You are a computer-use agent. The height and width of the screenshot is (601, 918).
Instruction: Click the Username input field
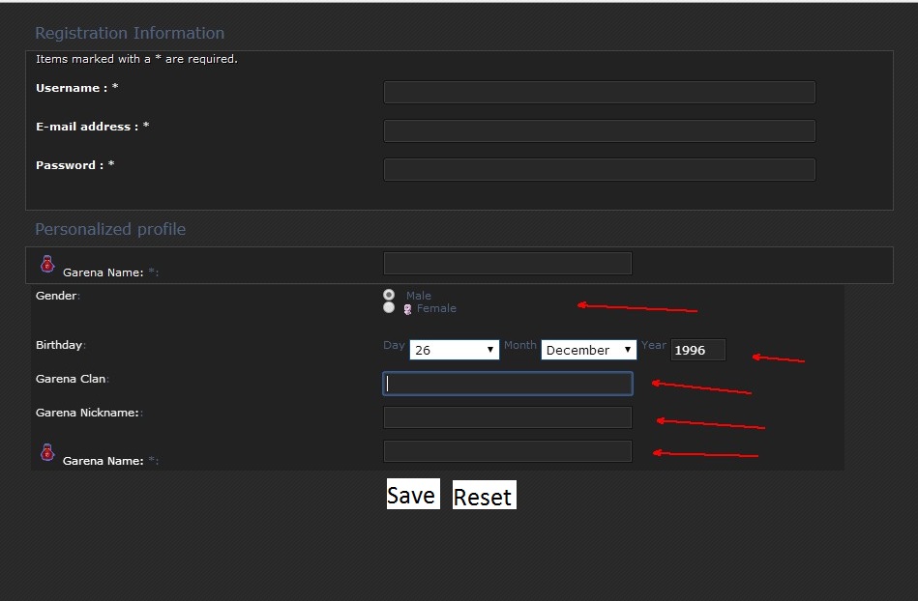600,93
